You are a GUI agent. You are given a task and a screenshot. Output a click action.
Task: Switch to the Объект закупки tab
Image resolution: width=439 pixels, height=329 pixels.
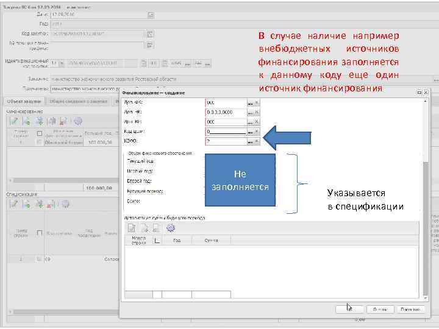pos(24,101)
